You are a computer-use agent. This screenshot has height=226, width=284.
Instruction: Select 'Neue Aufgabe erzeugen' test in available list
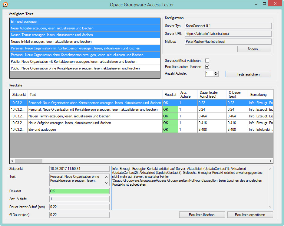pyautogui.click(x=85, y=28)
